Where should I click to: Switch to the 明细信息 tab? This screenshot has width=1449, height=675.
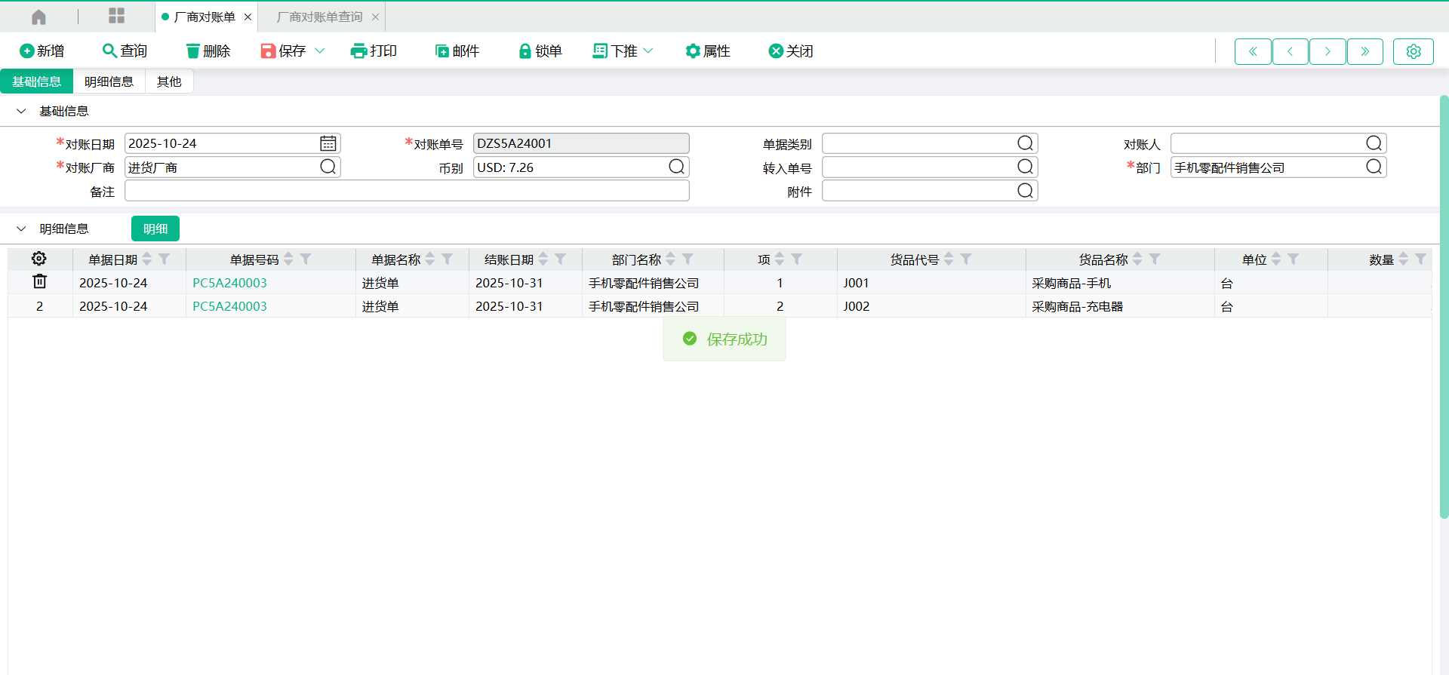(109, 81)
